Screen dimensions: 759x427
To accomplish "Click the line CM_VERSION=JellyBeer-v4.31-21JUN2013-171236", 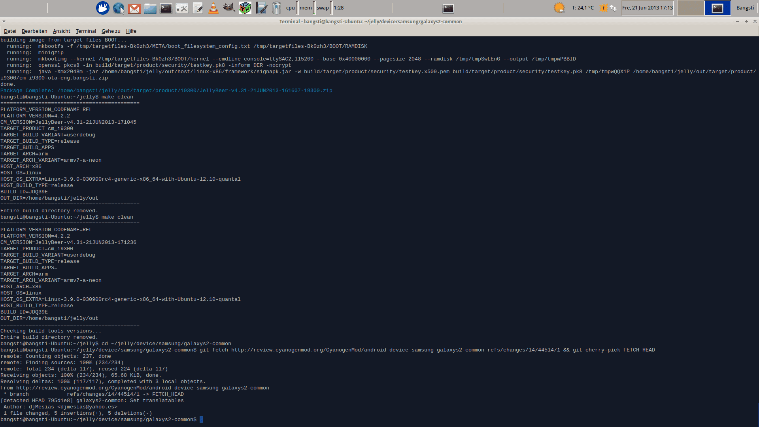I will pyautogui.click(x=68, y=242).
